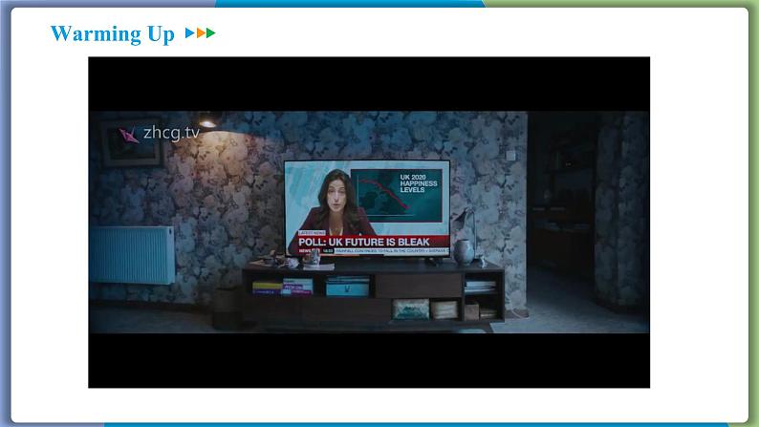Click the blue triangle arrow beside Warming Up

coord(188,33)
